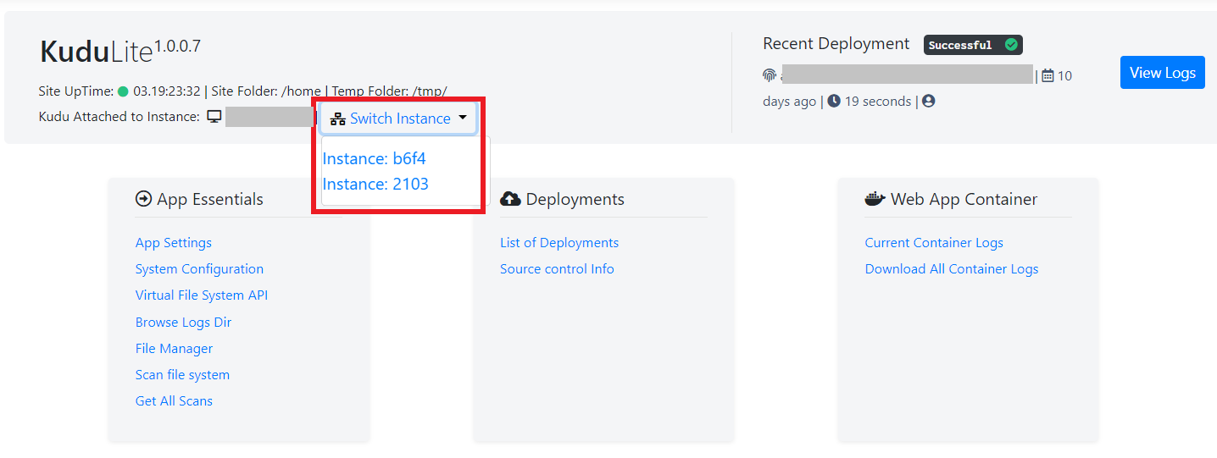Click the monitor icon beside attached instance

(214, 117)
